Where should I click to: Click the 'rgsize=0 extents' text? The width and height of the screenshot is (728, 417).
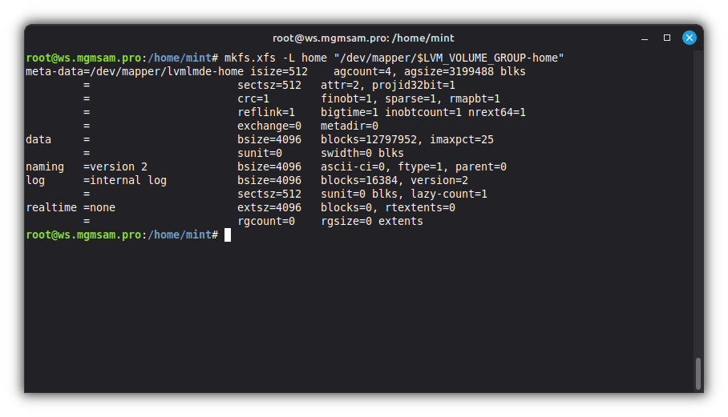coord(371,221)
